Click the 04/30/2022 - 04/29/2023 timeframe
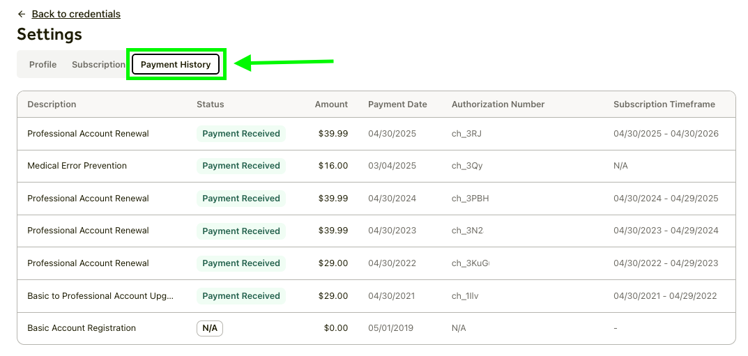748x356 pixels. pos(666,263)
